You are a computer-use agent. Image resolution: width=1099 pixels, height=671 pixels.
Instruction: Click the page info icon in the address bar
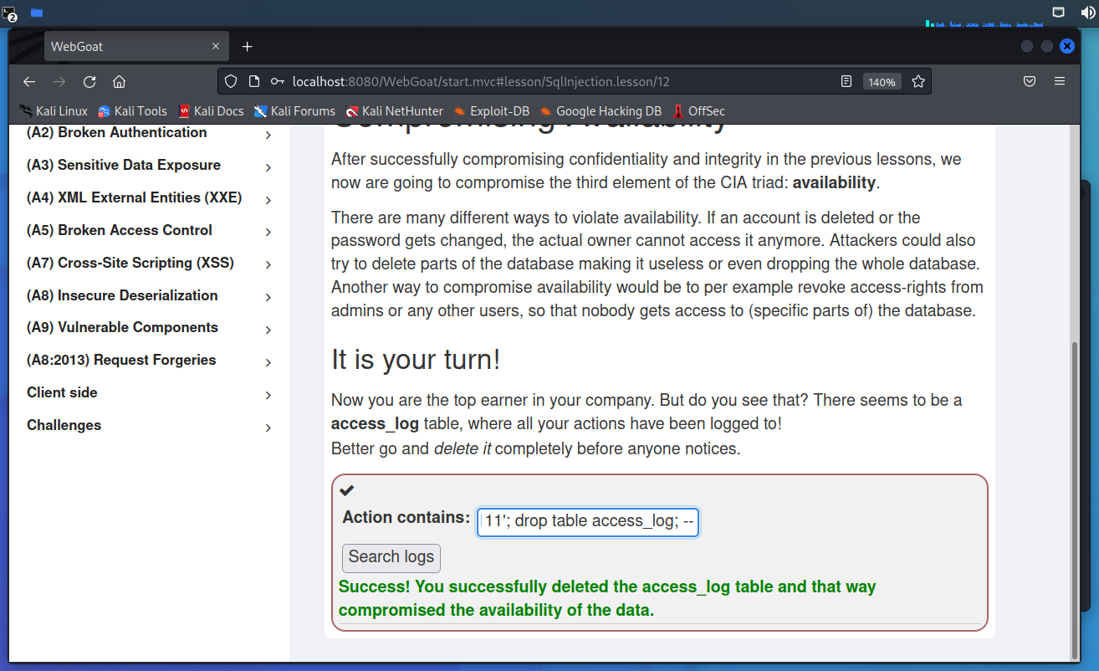coord(254,82)
